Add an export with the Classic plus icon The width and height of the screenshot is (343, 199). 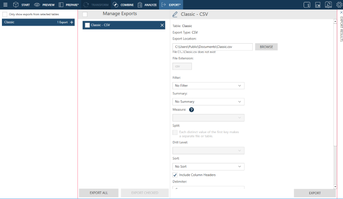[72, 22]
